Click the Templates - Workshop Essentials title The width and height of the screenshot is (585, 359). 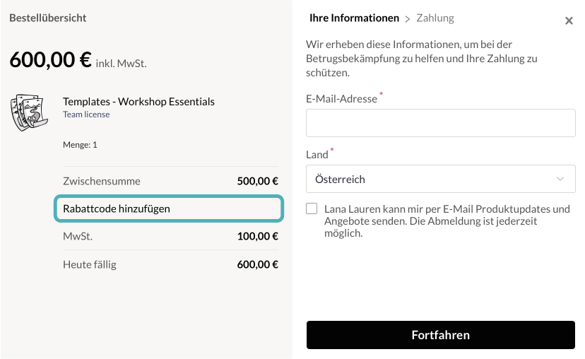pyautogui.click(x=138, y=102)
